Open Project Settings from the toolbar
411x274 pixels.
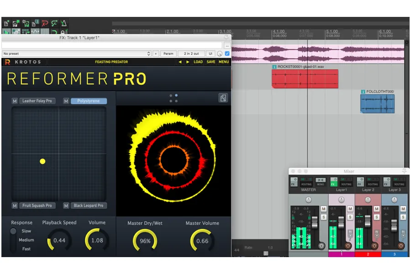tap(35, 24)
